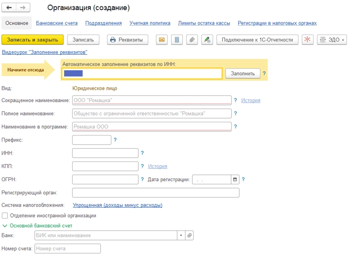Open Лимиты остатка кассы tab

point(204,23)
